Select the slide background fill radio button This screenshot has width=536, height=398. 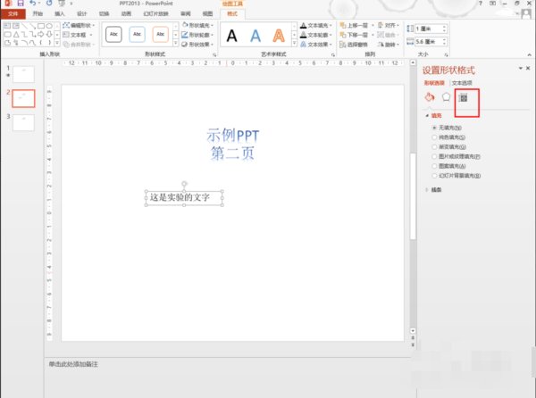point(434,176)
